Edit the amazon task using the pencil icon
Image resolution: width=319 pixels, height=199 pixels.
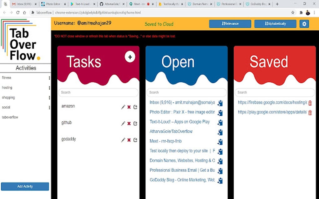(x=123, y=107)
